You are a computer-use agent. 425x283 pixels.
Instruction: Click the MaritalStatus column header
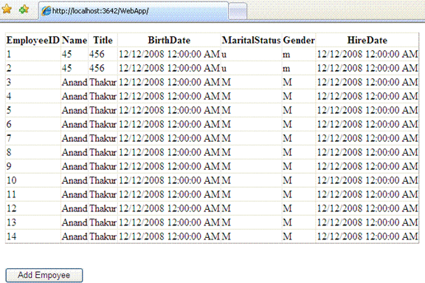(252, 40)
